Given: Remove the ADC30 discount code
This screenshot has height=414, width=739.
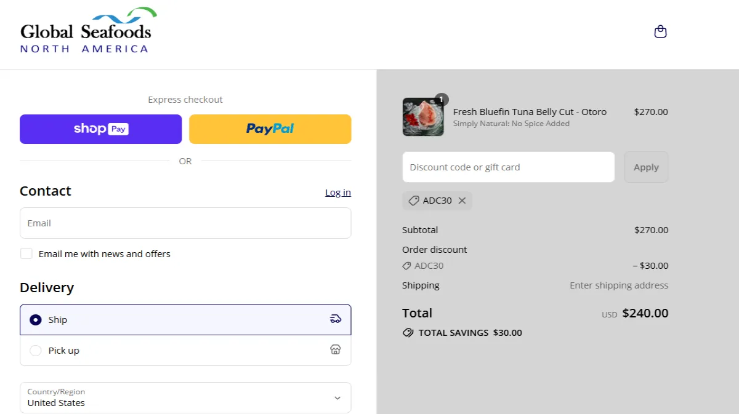Looking at the screenshot, I should coord(462,200).
